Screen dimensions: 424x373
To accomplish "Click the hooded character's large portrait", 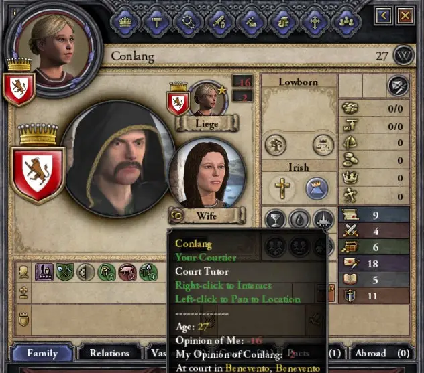I will (x=118, y=159).
